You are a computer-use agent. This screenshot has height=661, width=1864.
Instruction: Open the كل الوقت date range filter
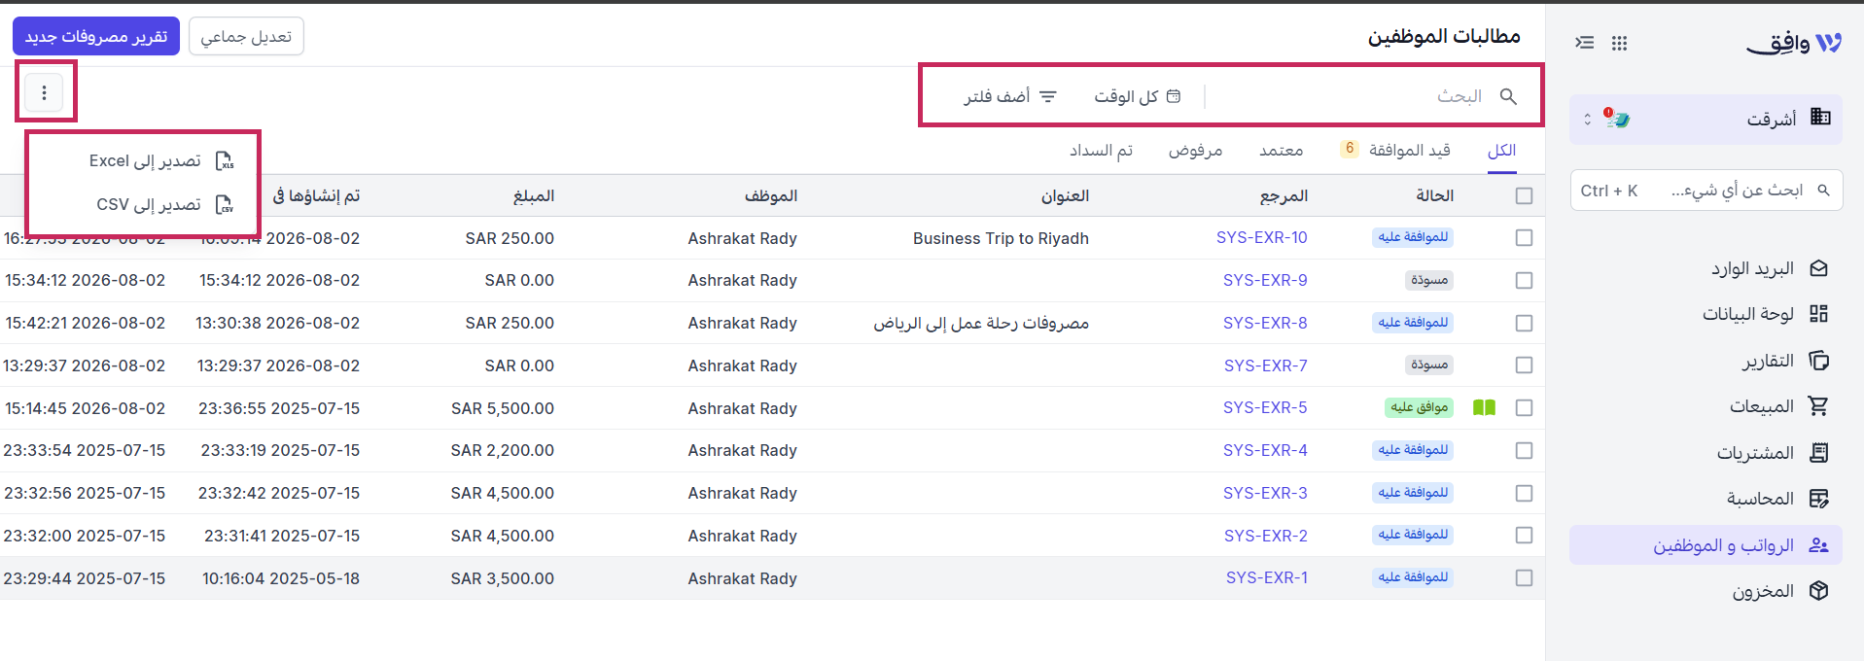1138,96
